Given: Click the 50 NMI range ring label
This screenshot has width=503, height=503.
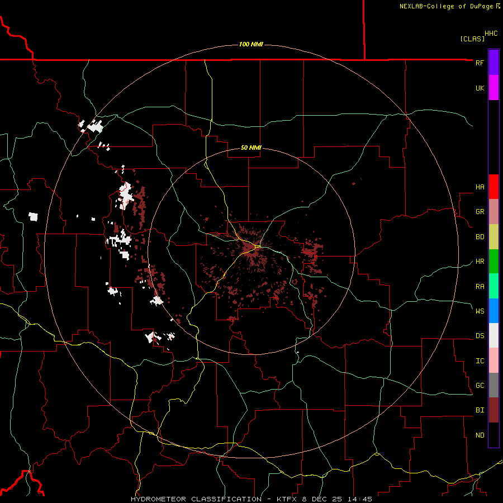Looking at the screenshot, I should coord(251,148).
